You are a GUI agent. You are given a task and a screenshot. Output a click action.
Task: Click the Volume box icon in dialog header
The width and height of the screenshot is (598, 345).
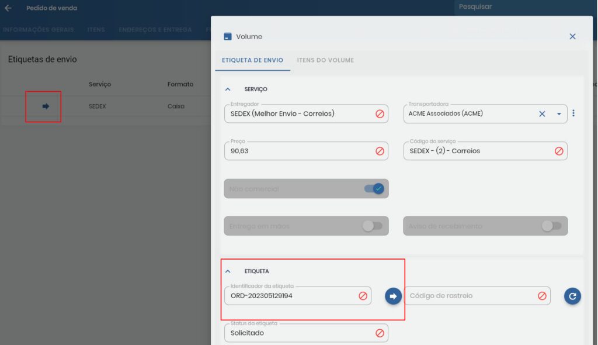[x=228, y=36]
